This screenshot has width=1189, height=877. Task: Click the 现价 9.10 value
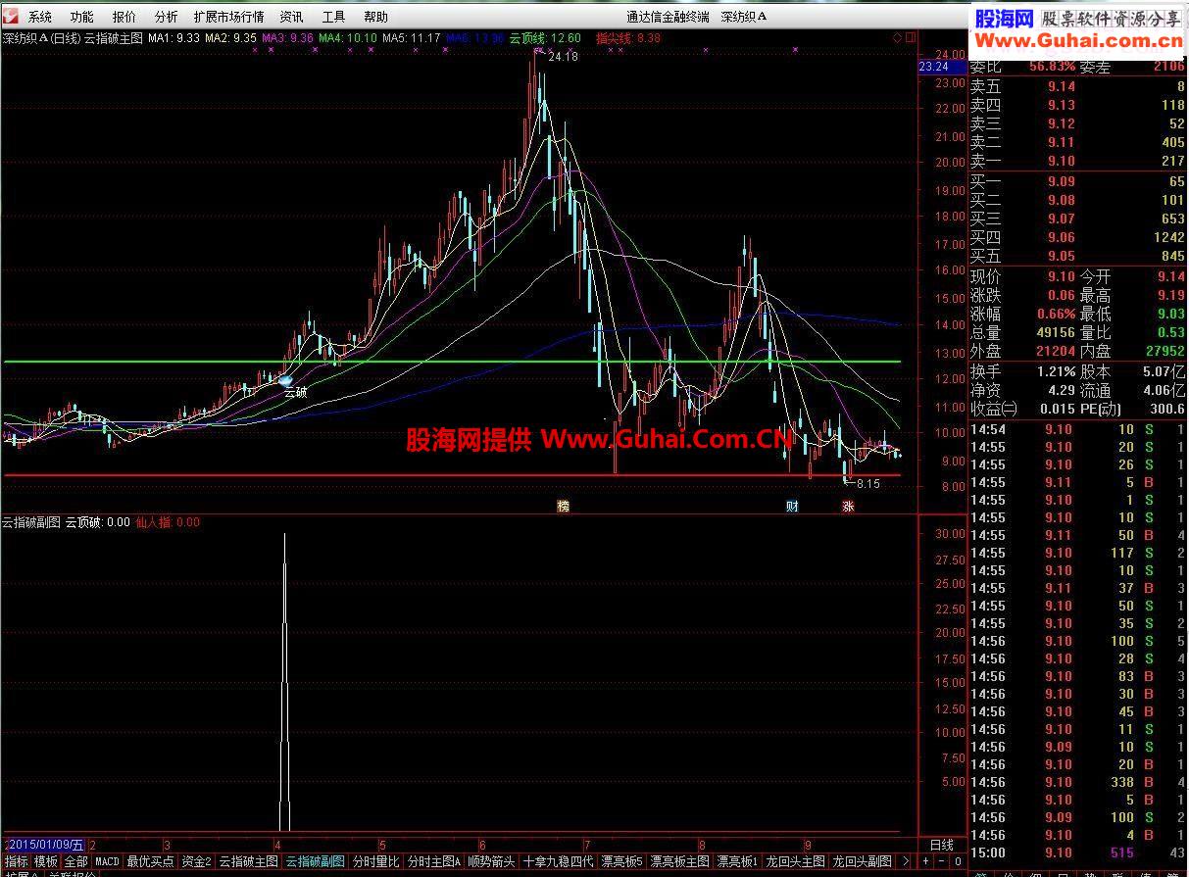pos(1062,277)
